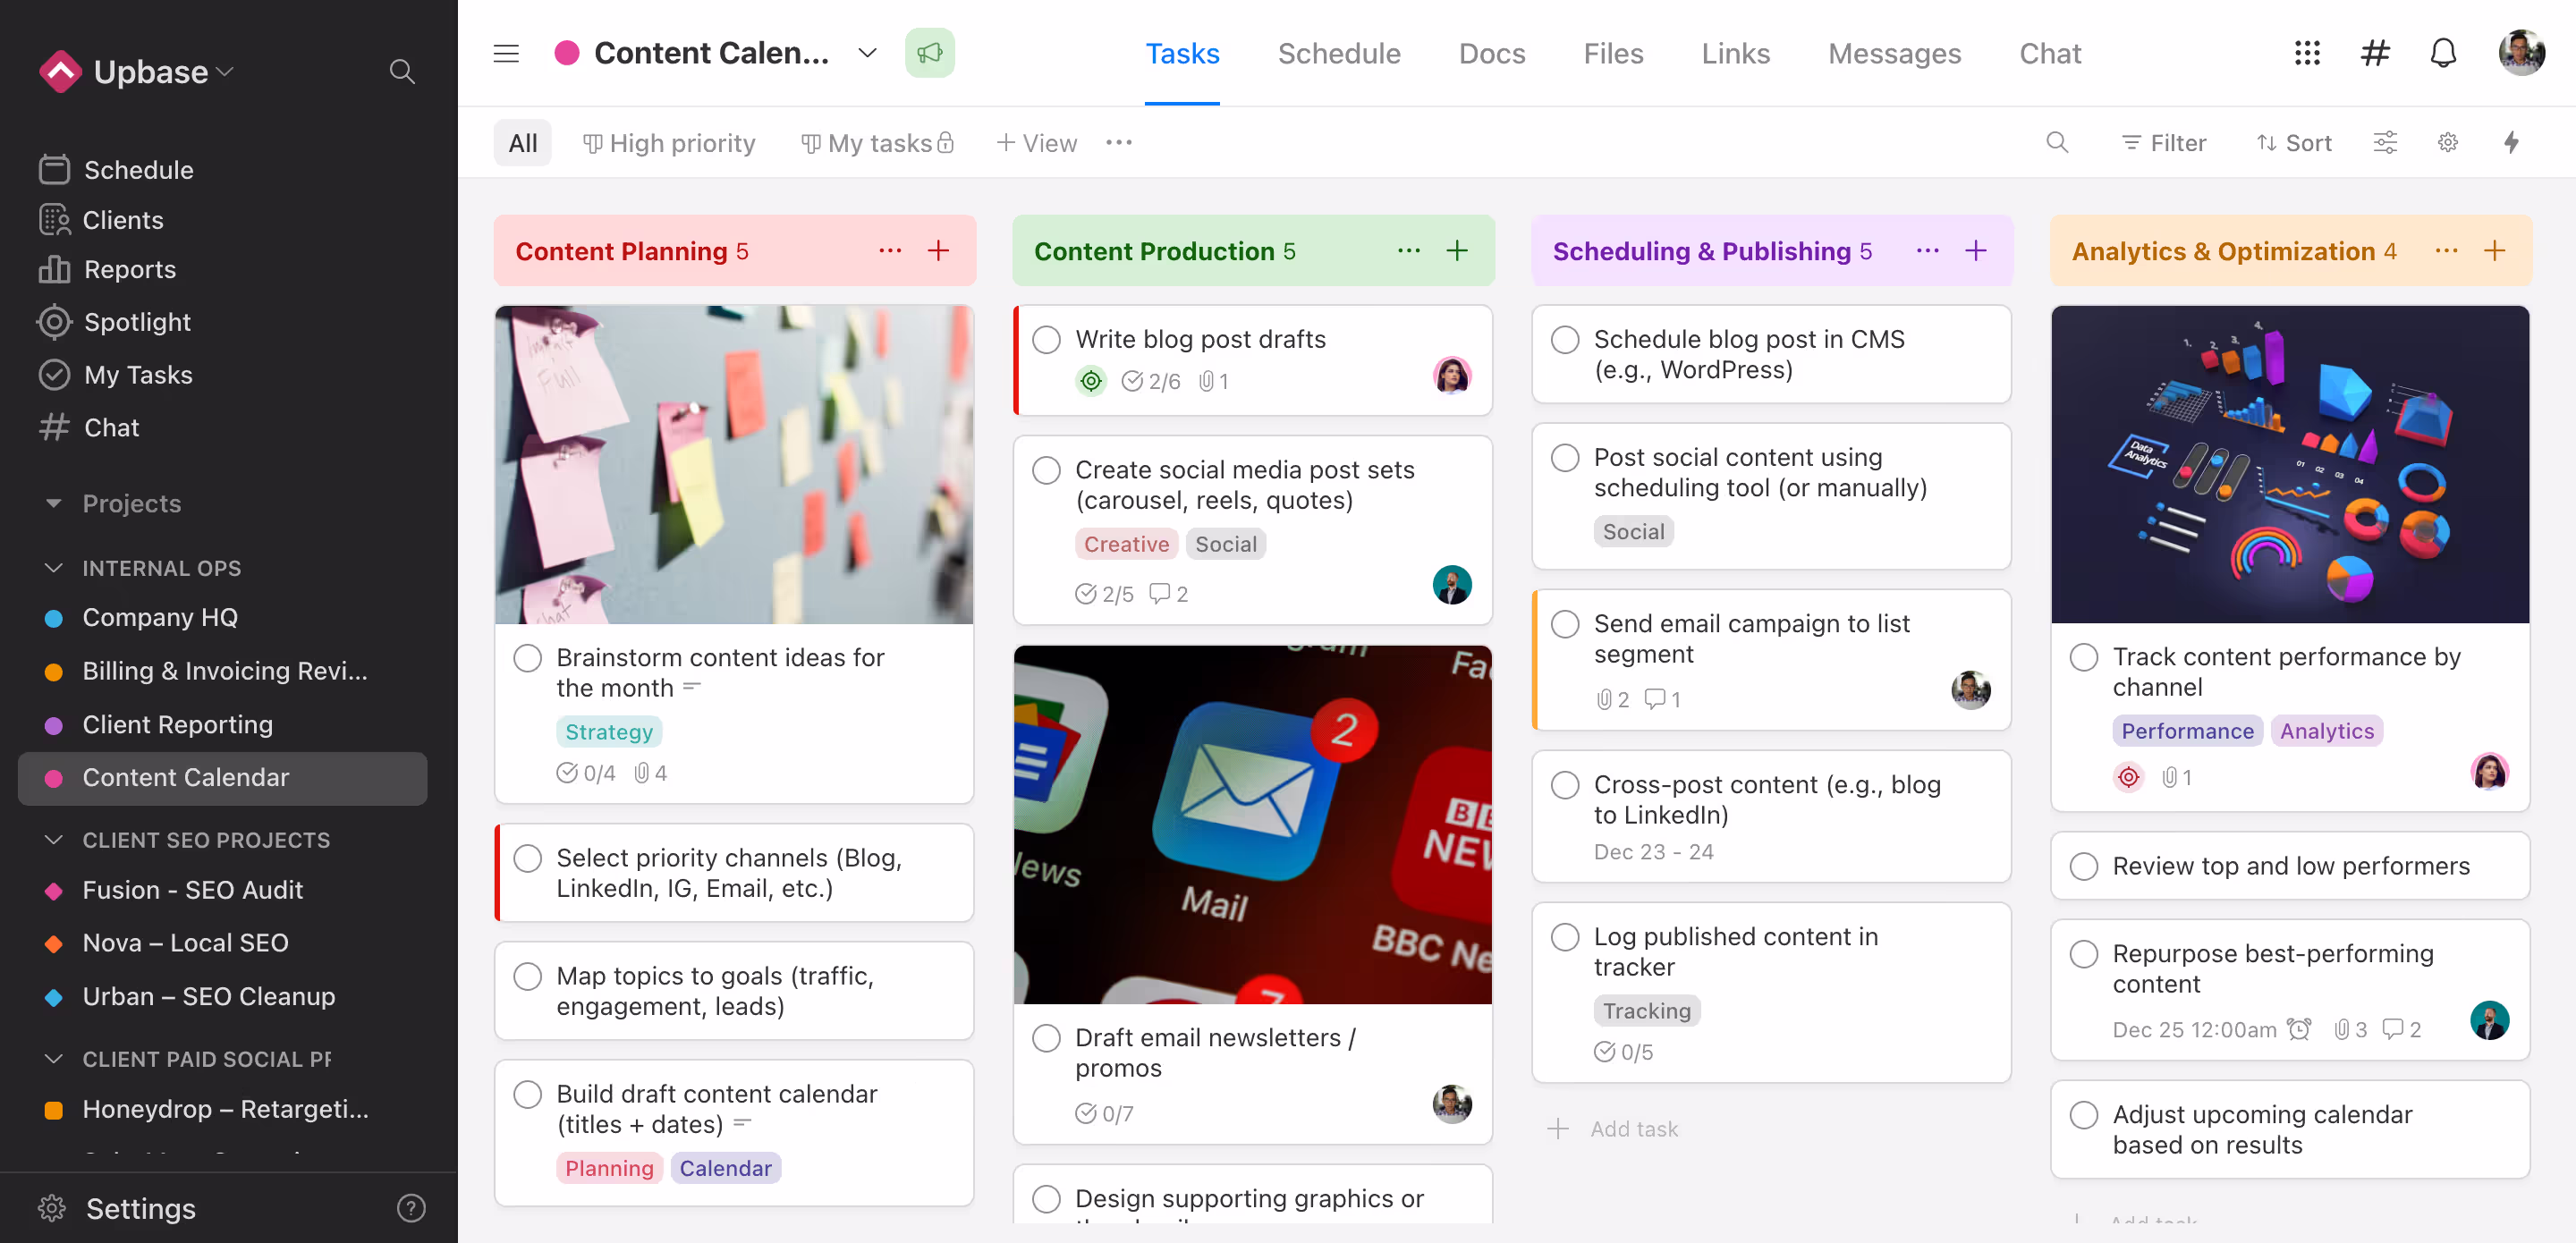The width and height of the screenshot is (2576, 1243).
Task: Check off 'Review top and low performers'
Action: pyautogui.click(x=2083, y=866)
